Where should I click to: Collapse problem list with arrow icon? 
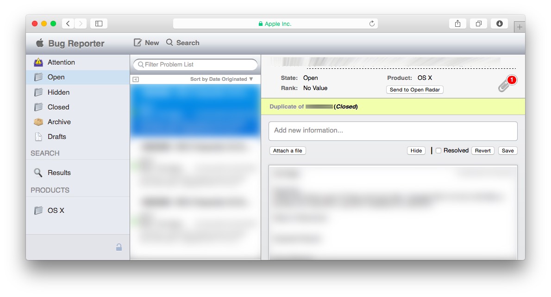coord(136,79)
